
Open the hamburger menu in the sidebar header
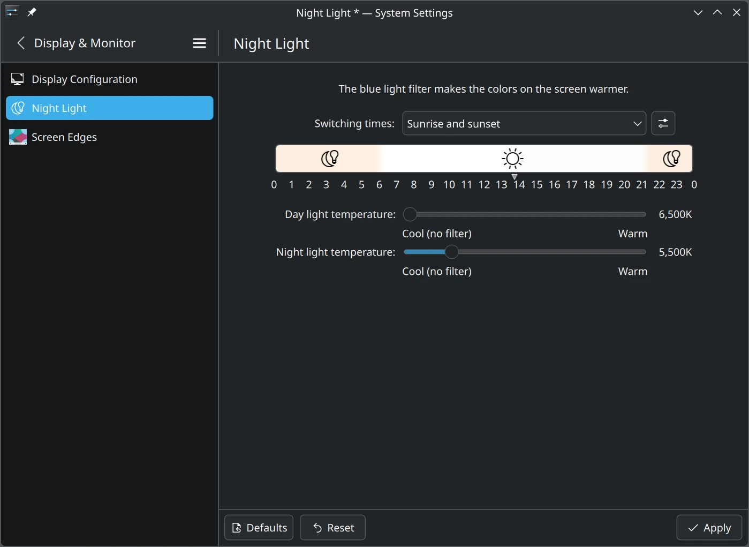coord(199,43)
